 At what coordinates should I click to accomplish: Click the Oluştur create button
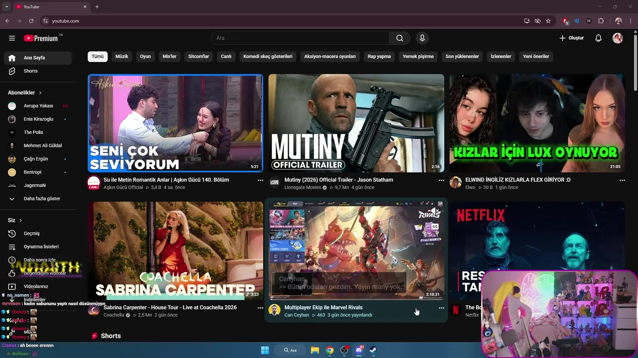pyautogui.click(x=571, y=38)
